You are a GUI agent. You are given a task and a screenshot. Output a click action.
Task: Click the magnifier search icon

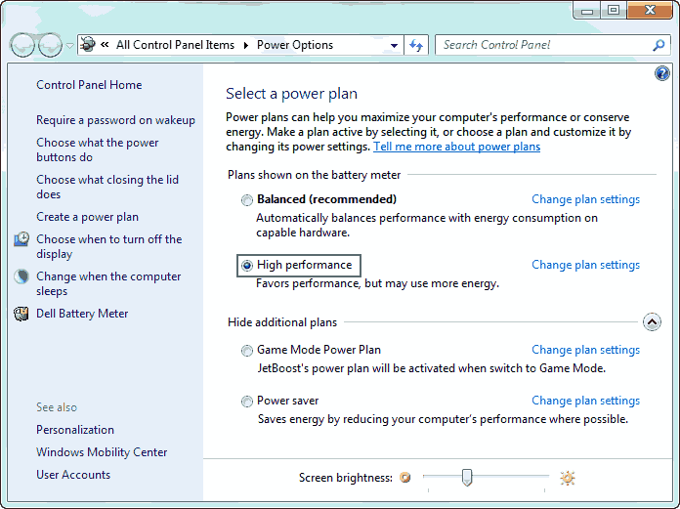[659, 45]
